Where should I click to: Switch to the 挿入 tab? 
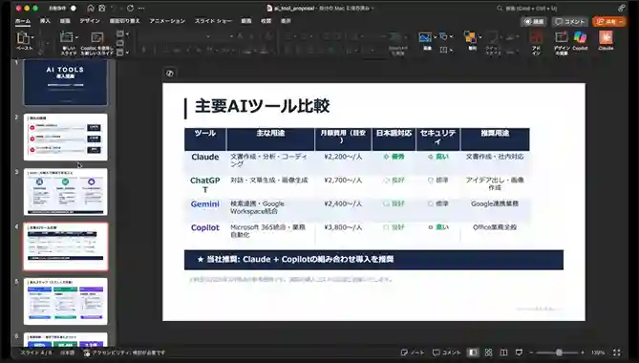tap(45, 21)
